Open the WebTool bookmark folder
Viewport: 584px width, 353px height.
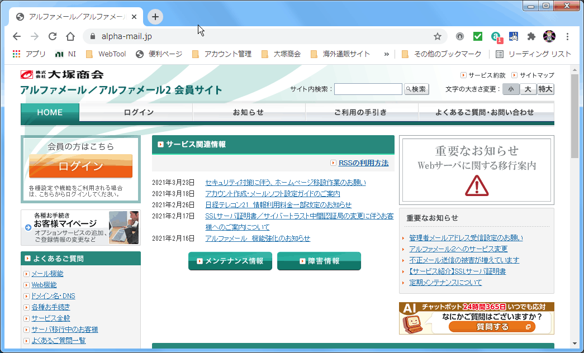click(x=106, y=54)
